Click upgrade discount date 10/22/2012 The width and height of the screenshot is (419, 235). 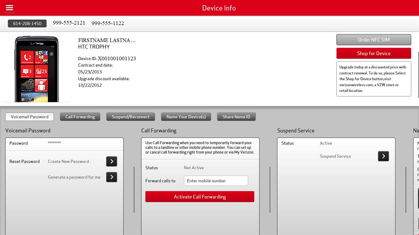click(90, 85)
